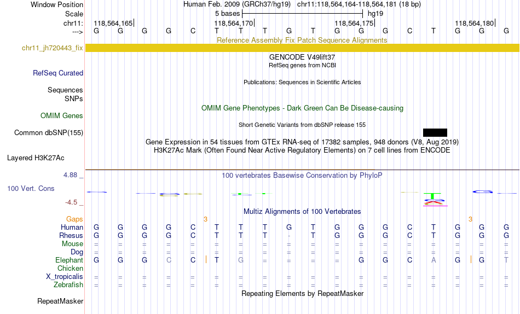Click the Reference Assembly Fix Patch Sequence Alignments title
This screenshot has height=314, width=520.
coord(302,40)
